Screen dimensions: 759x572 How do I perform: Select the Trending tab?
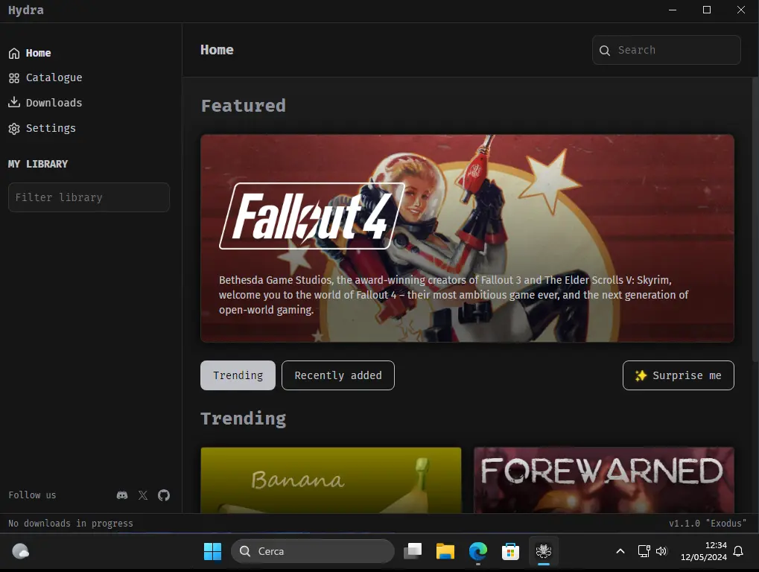(x=238, y=375)
